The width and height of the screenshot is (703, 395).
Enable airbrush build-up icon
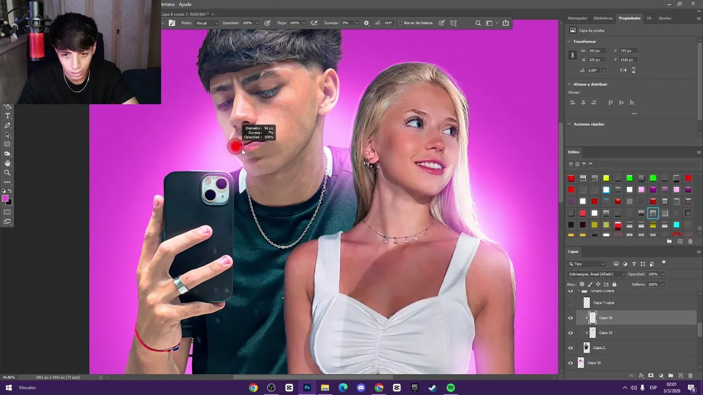pyautogui.click(x=314, y=23)
